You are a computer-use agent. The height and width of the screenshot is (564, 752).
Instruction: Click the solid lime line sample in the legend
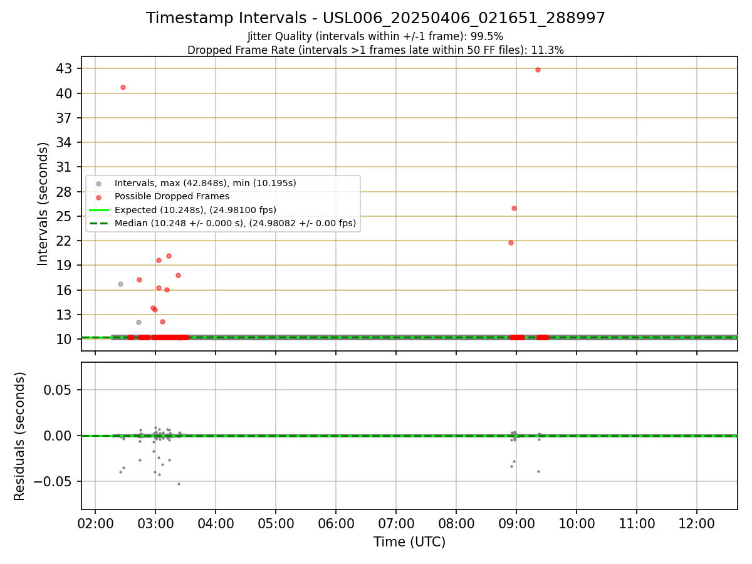tap(98, 210)
